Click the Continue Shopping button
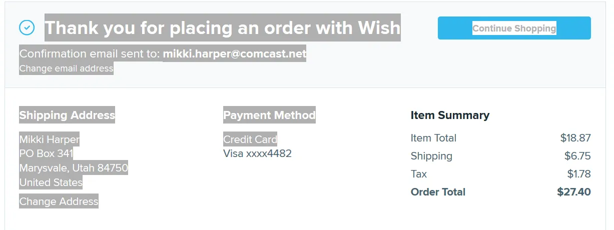This screenshot has width=614, height=230. click(514, 28)
